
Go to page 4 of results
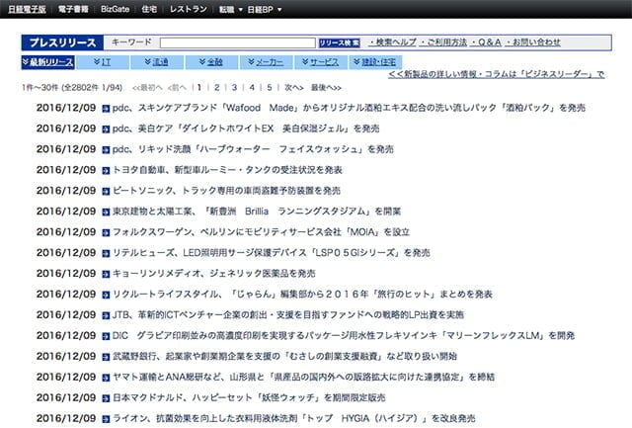point(252,88)
